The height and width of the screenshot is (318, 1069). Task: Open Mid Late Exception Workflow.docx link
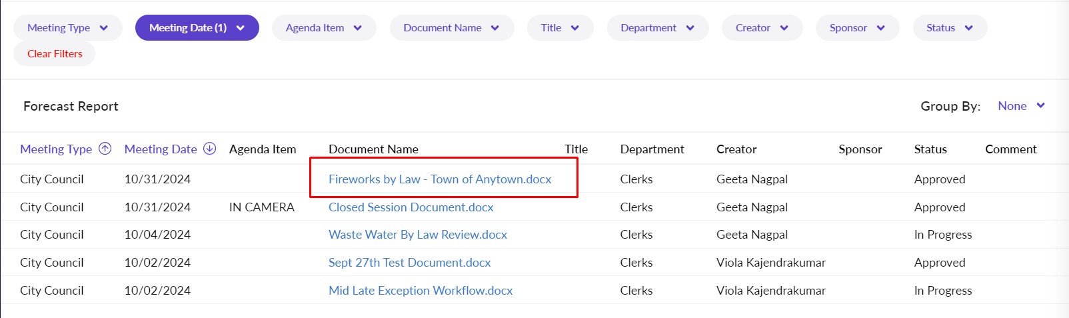pos(420,291)
